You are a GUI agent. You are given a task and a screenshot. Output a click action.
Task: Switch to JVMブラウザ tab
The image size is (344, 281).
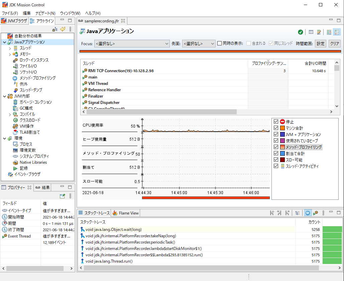pyautogui.click(x=14, y=21)
